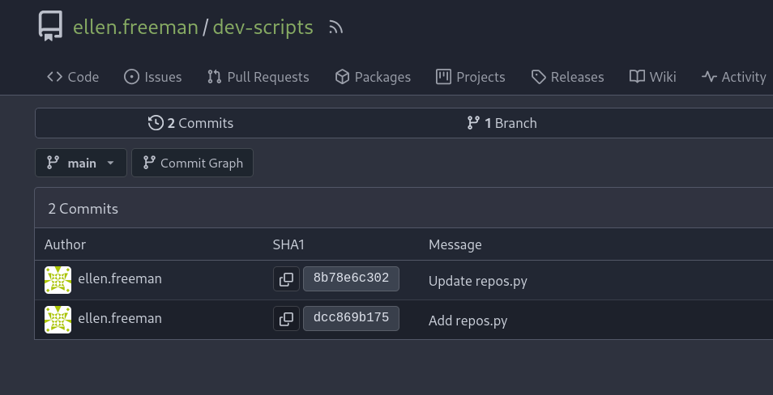
Task: Open the Projects tab
Action: tap(470, 77)
